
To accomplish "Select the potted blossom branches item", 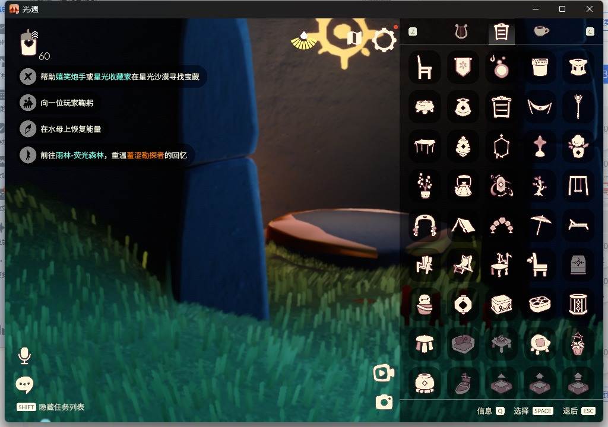I will point(425,186).
